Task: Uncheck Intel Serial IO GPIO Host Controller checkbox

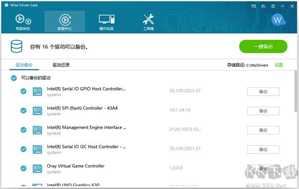Action: [23, 91]
